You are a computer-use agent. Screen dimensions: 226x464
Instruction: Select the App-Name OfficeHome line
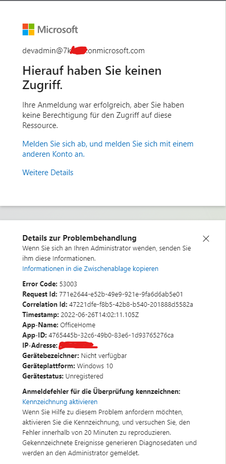pos(59,325)
